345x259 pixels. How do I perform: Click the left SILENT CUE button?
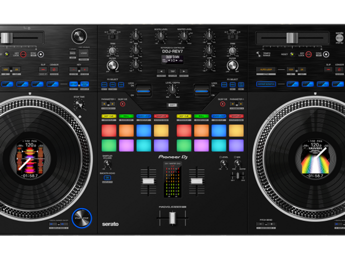tap(122, 104)
